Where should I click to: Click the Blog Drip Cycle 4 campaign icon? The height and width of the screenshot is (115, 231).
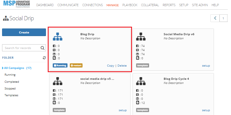pyautogui.click(x=141, y=81)
